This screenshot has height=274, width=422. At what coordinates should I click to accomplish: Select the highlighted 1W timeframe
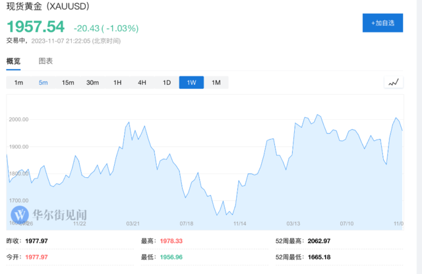pyautogui.click(x=191, y=82)
